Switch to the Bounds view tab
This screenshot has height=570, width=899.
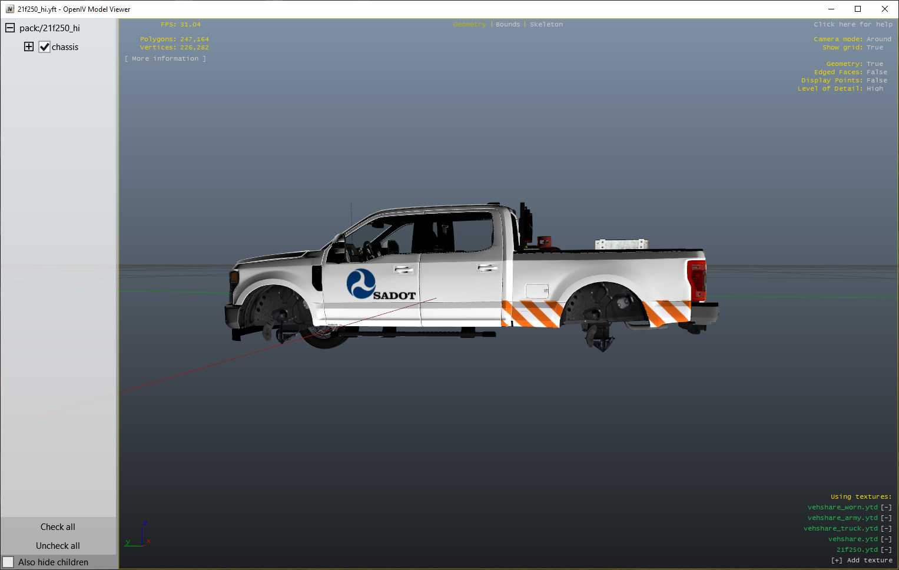click(507, 25)
